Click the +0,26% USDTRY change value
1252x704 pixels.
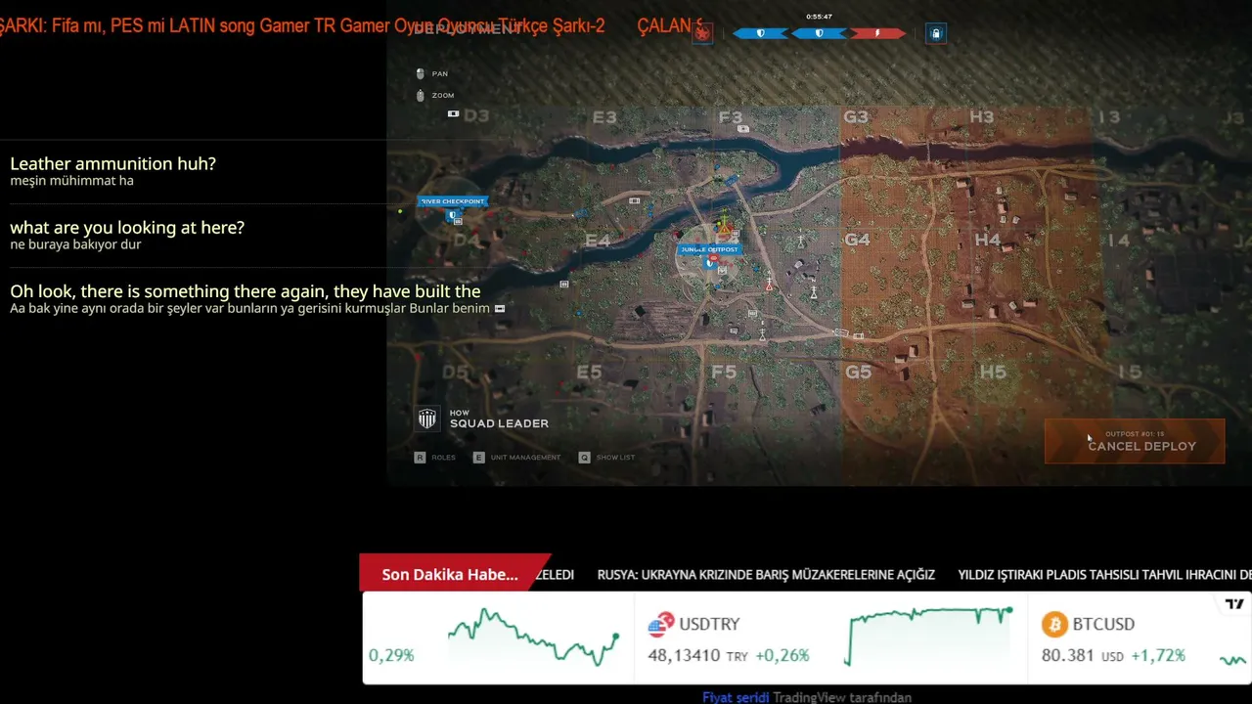[x=781, y=655]
